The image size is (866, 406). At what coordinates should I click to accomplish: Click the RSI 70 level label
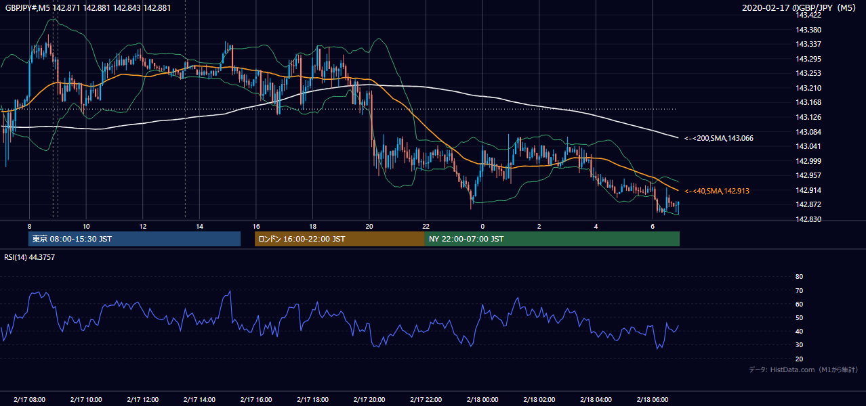(x=799, y=290)
